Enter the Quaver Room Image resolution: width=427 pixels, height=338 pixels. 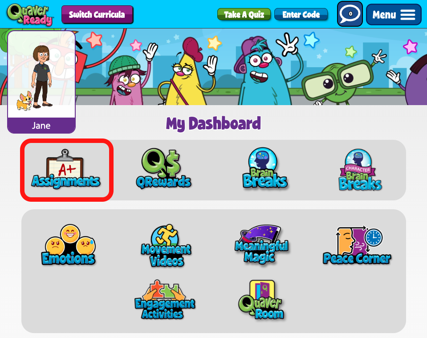(261, 300)
